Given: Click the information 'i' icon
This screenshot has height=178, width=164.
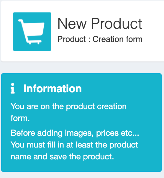Looking at the screenshot, I should [13, 88].
